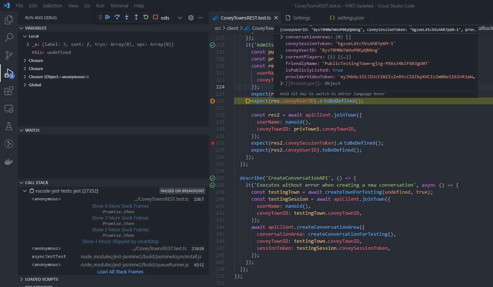Click the test status icon on line 237
493x287 pixels.
point(212,178)
